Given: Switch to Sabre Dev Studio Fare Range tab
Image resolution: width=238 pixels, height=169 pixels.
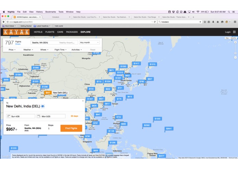Looking at the screenshot, I should 145,17.
